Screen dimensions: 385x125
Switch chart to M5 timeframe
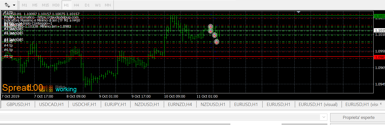click(x=35, y=5)
